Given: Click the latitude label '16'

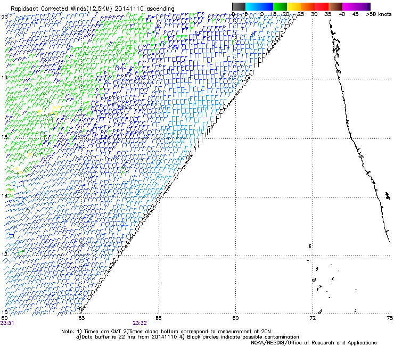Looking at the screenshot, I should (4, 137).
